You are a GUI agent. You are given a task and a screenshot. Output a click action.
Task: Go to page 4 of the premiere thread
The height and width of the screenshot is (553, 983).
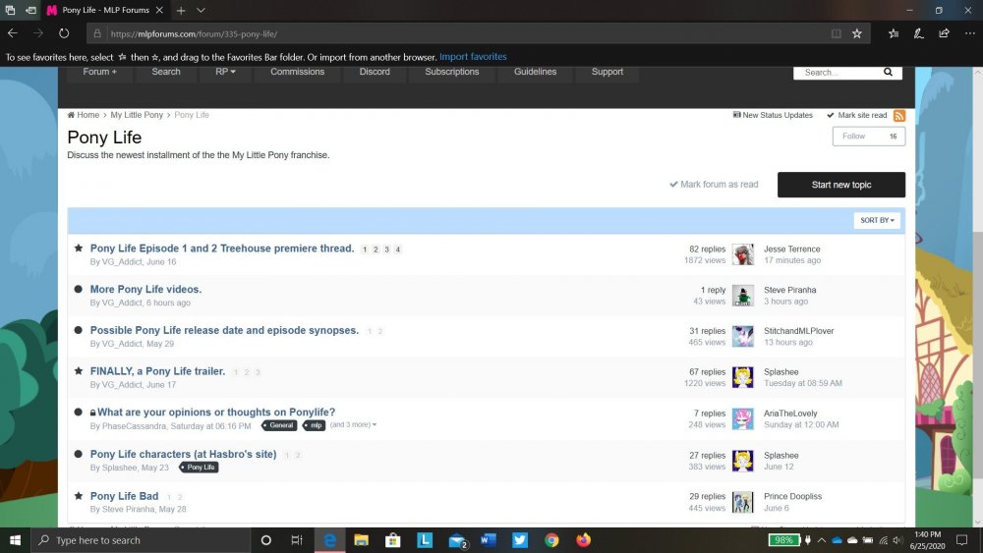point(397,249)
